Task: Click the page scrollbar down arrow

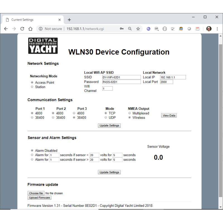Action: [220, 207]
